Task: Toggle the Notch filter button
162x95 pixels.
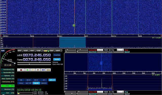Action: 36,83
